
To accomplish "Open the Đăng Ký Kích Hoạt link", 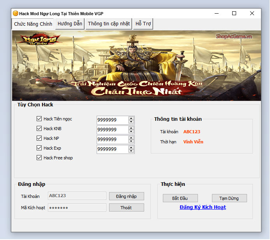I will [x=203, y=207].
